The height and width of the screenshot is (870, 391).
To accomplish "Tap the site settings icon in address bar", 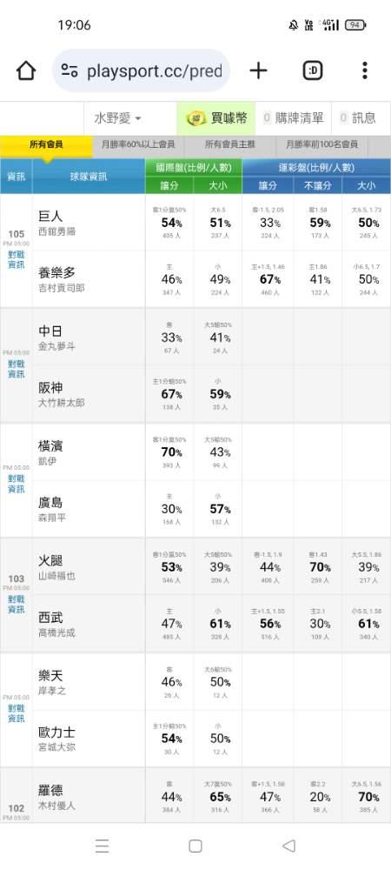I will (70, 70).
